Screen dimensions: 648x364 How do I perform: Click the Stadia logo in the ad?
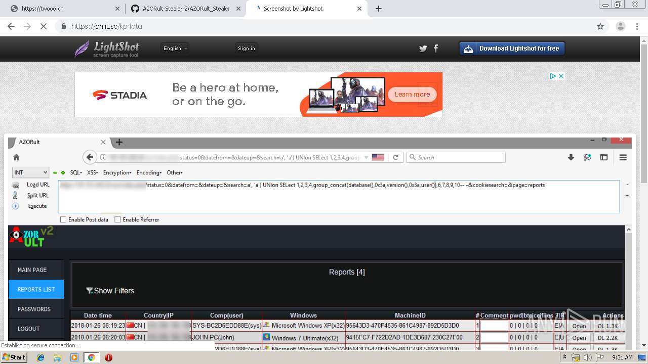(119, 95)
